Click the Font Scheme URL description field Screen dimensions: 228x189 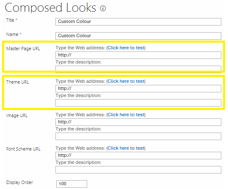click(x=138, y=170)
